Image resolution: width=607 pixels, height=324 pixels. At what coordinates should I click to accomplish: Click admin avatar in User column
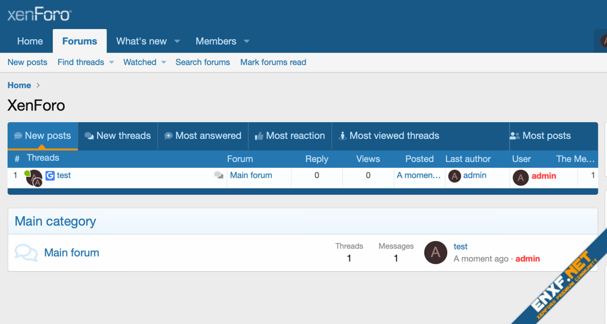tap(520, 177)
